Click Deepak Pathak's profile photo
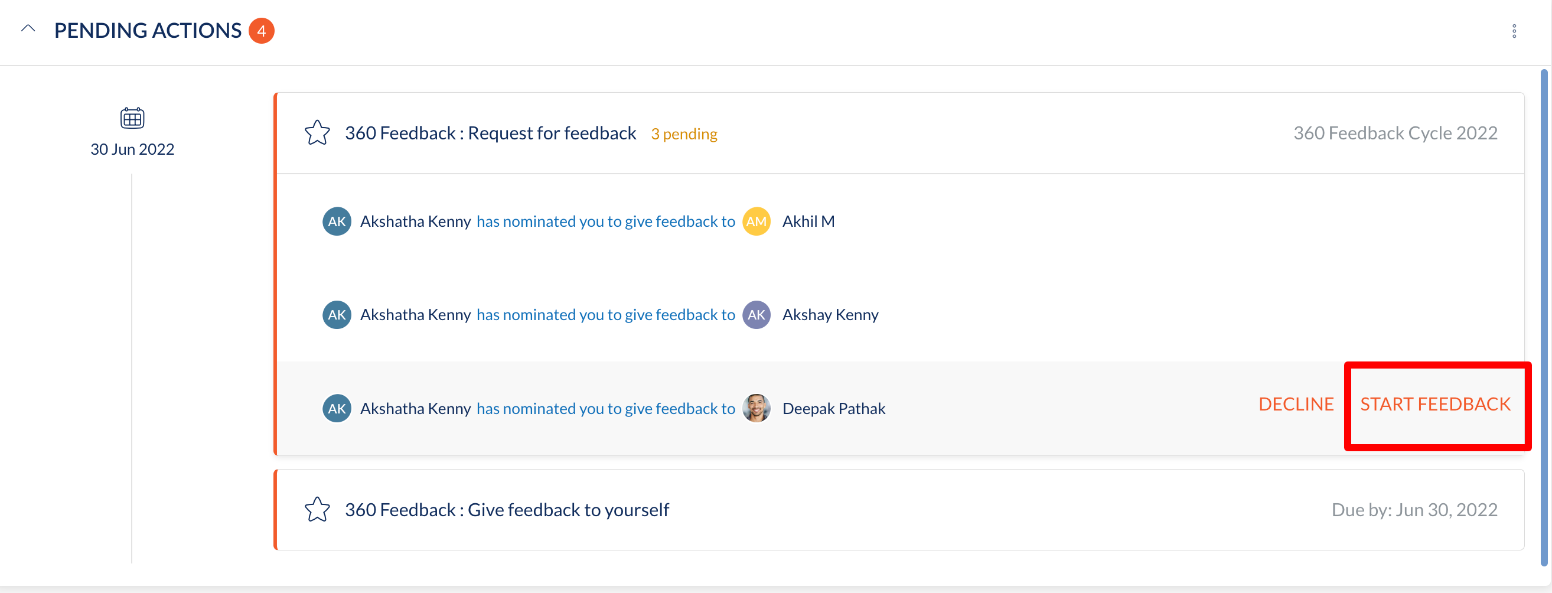Screen dimensions: 1552x593 756,408
